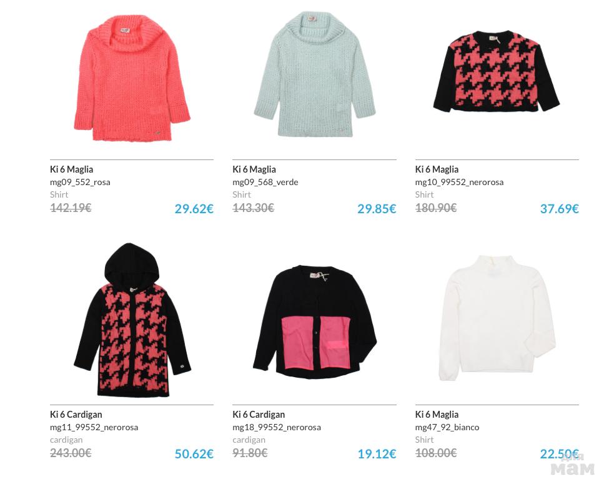
Task: Click Ki 6 Maglia title above mg09_568_verde
Action: [254, 169]
